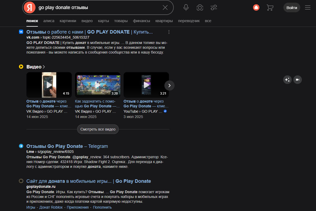Screen dimensions: 316x211
Task: Click the sparkle AI floating button
Action: (x=287, y=80)
